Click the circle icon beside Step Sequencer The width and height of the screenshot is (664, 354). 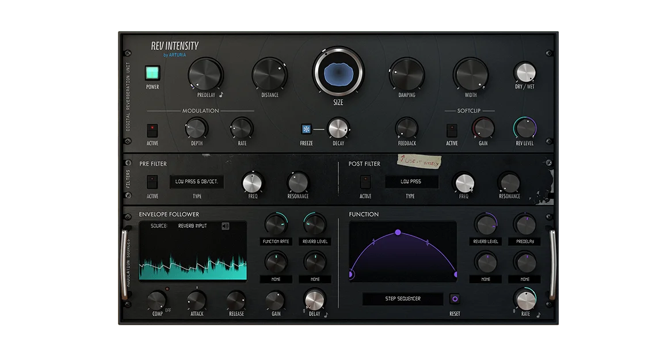point(455,299)
